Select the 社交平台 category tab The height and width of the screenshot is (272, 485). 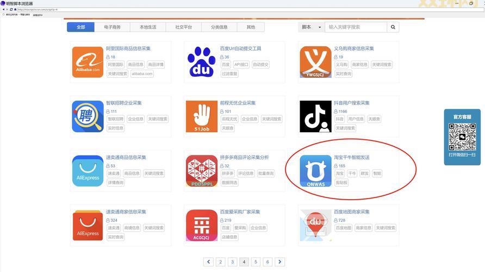pyautogui.click(x=183, y=27)
